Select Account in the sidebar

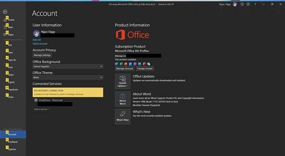[13, 134]
